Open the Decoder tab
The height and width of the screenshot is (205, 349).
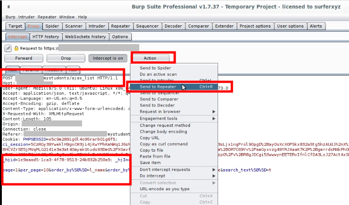(173, 26)
